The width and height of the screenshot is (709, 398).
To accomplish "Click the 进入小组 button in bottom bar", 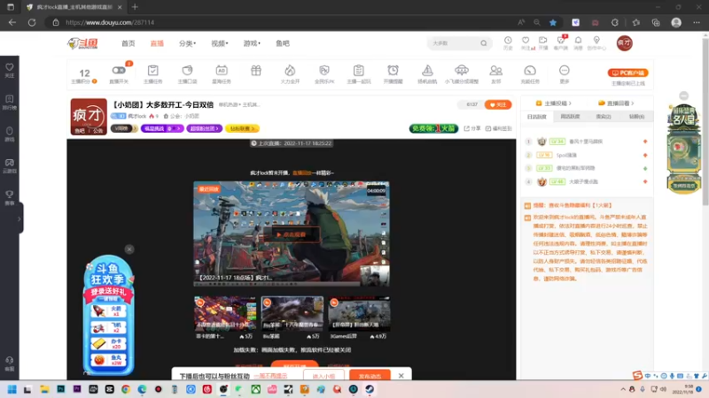I will tap(323, 376).
